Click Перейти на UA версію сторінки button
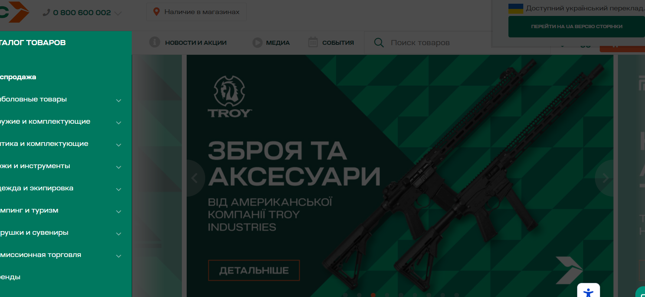This screenshot has height=297, width=645. pyautogui.click(x=576, y=27)
